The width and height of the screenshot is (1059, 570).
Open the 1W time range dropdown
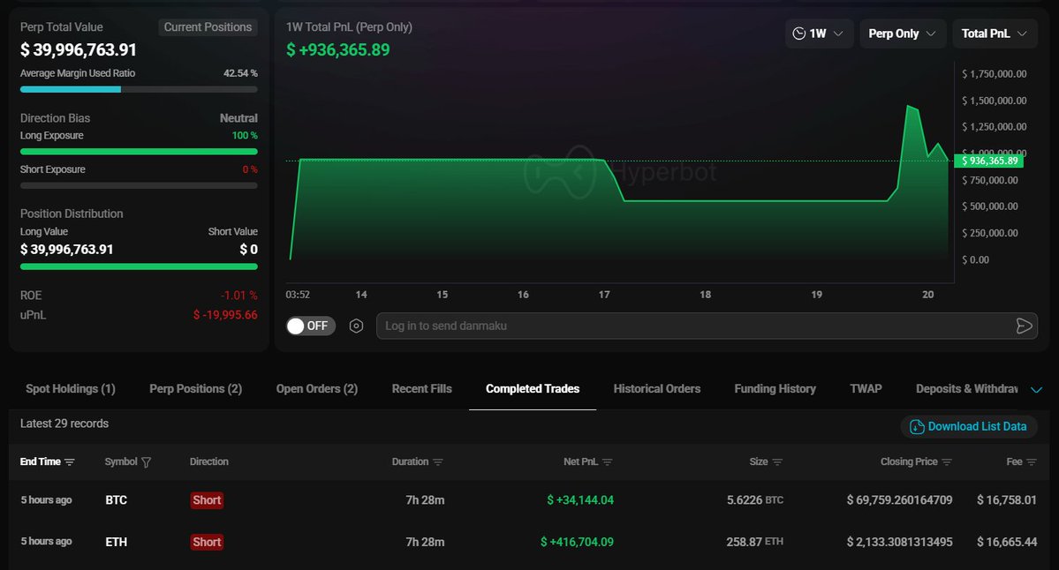click(x=819, y=34)
